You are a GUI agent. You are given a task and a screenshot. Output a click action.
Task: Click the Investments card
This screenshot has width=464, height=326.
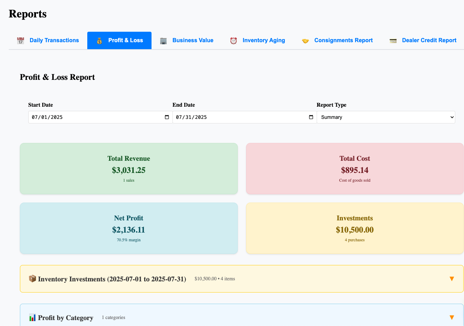(x=355, y=228)
